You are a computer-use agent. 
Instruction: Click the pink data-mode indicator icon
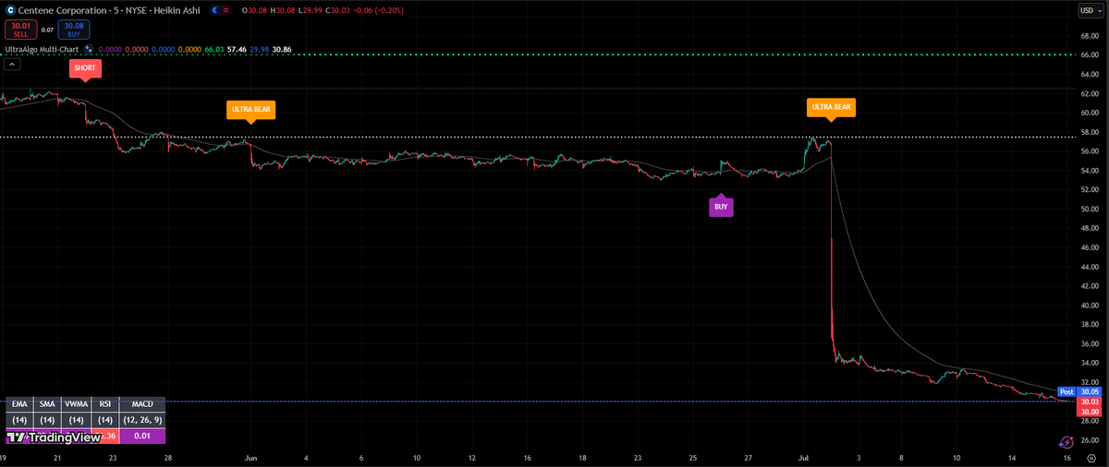coord(227,10)
